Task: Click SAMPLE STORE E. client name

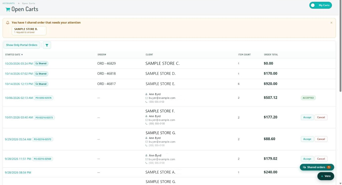Action: (160, 84)
